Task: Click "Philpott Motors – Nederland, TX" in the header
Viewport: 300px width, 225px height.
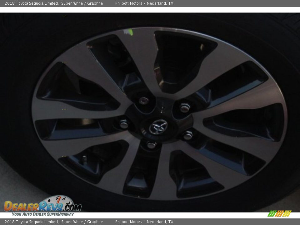Action: coord(144,3)
